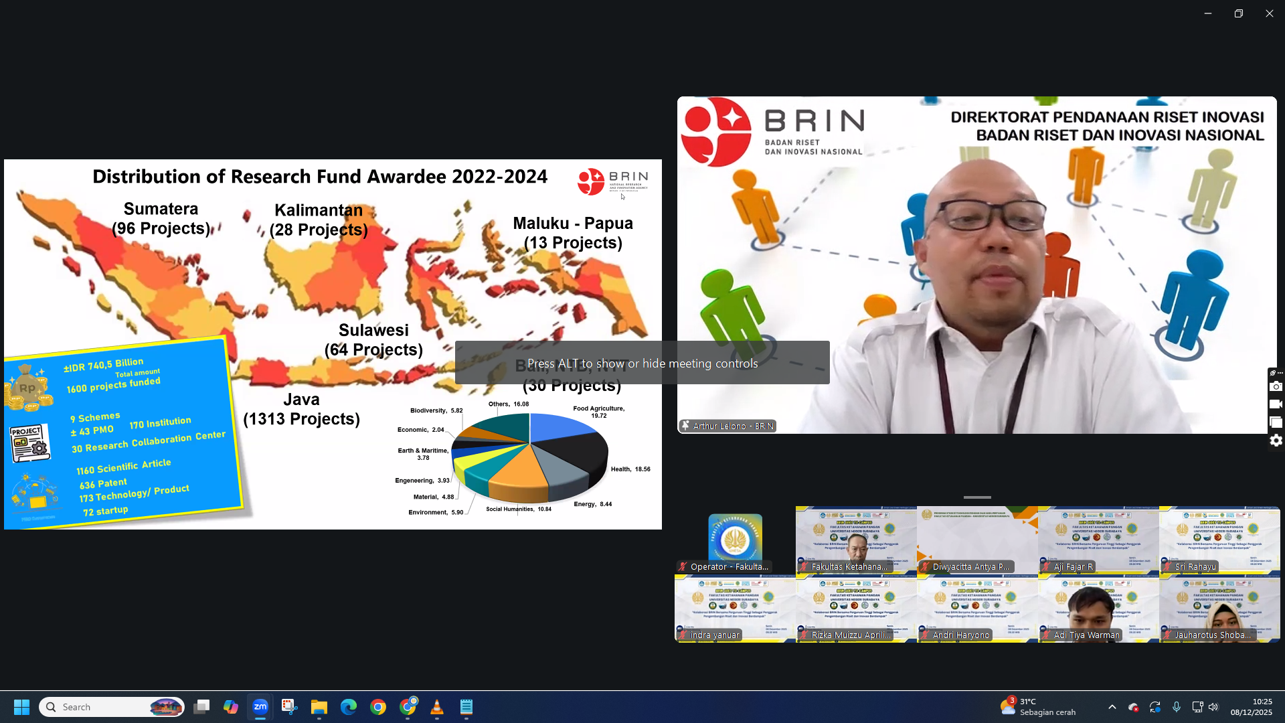Click the video camera icon in side panel
The image size is (1285, 723).
pyautogui.click(x=1276, y=404)
